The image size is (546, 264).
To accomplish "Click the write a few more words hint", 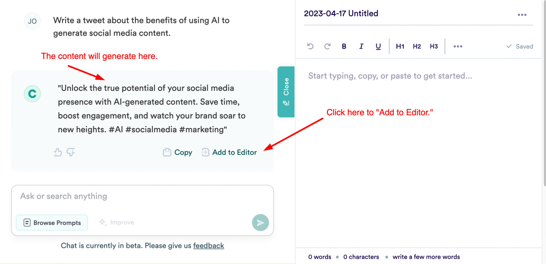I will 426,257.
